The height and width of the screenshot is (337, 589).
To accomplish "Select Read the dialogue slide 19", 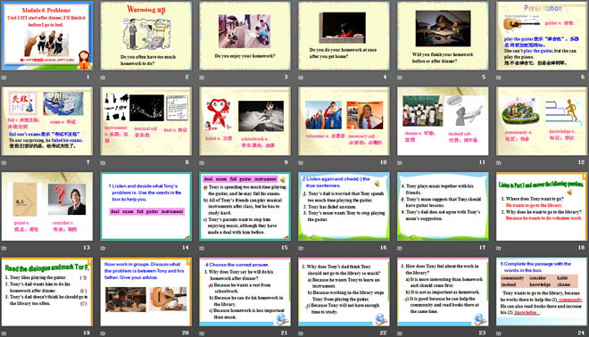I will point(47,292).
